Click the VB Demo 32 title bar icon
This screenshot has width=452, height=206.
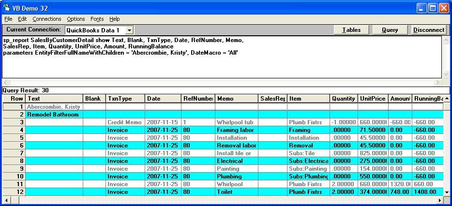click(x=7, y=8)
